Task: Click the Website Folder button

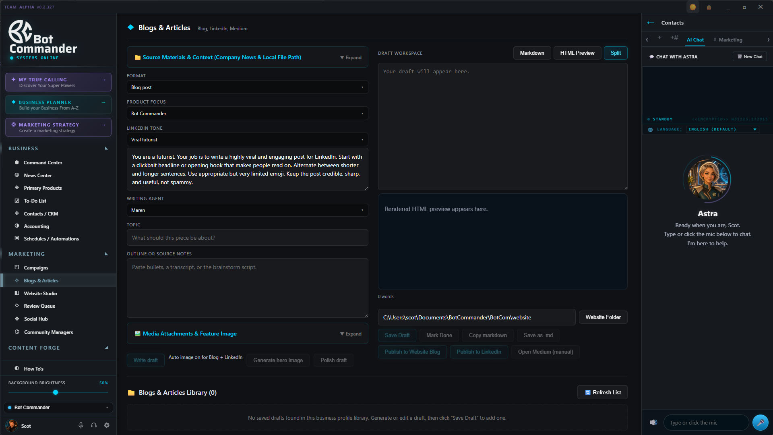Action: coord(603,317)
